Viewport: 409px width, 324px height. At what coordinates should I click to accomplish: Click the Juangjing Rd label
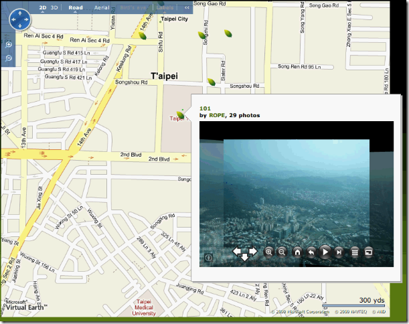coord(190,289)
